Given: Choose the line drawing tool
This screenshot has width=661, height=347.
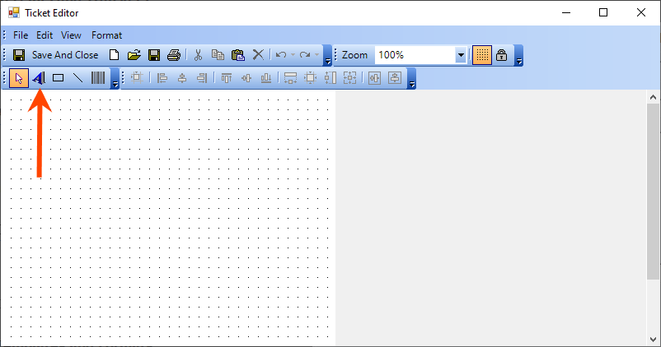Looking at the screenshot, I should [x=78, y=78].
